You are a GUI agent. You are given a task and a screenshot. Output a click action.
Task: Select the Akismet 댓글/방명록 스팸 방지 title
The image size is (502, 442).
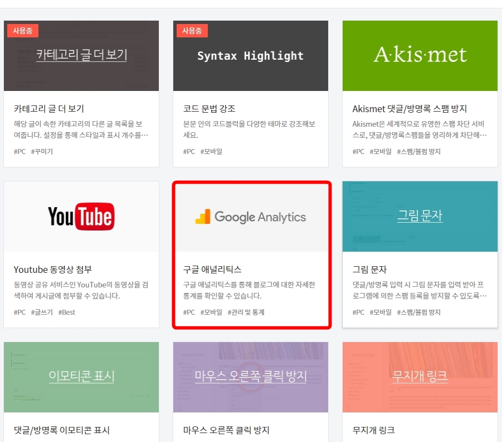(x=410, y=109)
